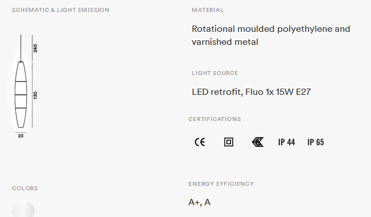Click the Schematic & Light Emission heading

click(60, 10)
